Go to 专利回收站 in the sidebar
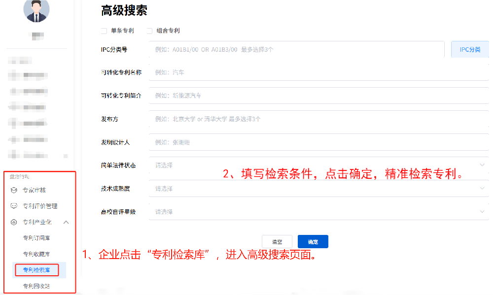 click(36, 286)
